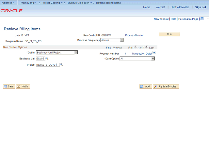The height and width of the screenshot is (156, 209).
Task: Select Retrieve Billing Items breadcrumb
Action: coord(108,3)
